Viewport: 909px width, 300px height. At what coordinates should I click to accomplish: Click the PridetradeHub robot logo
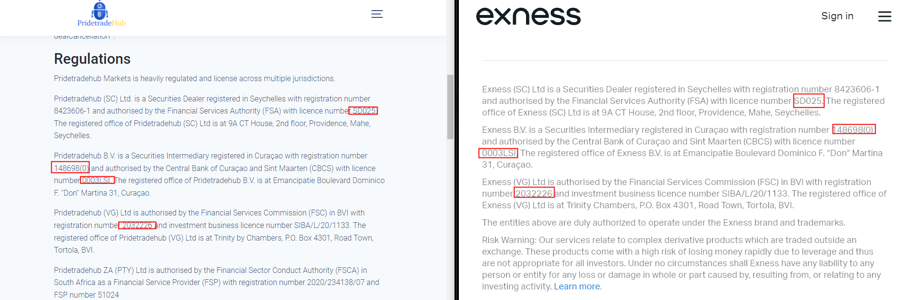point(101,14)
